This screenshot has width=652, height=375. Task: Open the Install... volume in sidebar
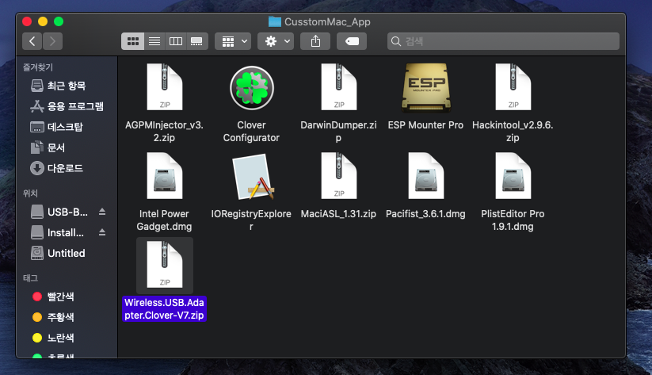tap(57, 232)
